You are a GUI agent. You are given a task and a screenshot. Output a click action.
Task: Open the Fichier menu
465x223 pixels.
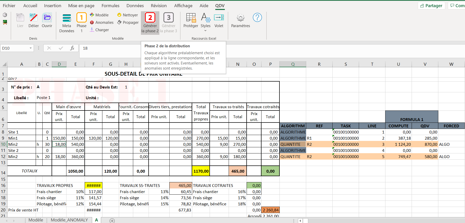pyautogui.click(x=9, y=6)
